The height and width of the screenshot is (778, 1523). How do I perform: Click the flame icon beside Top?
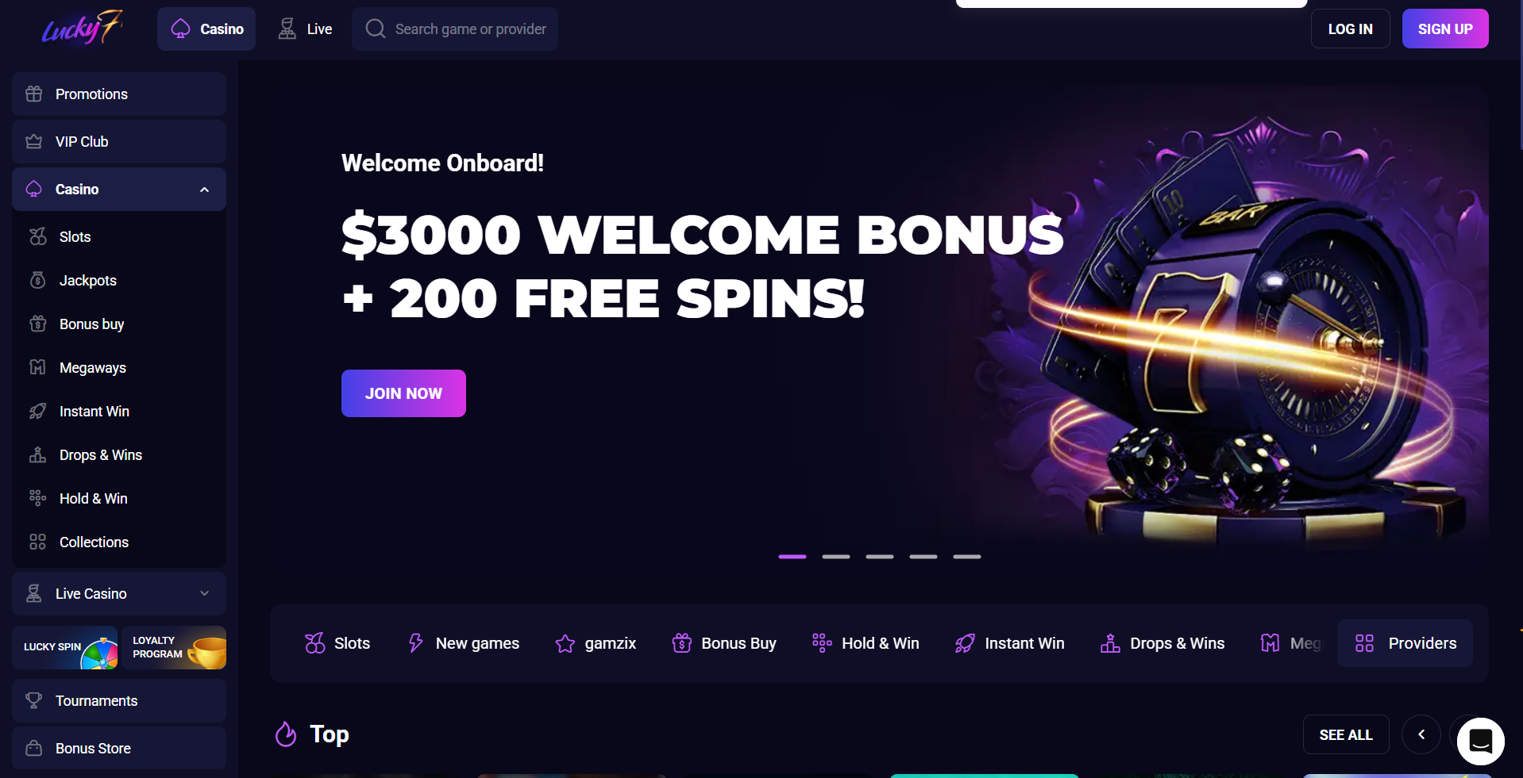(286, 734)
